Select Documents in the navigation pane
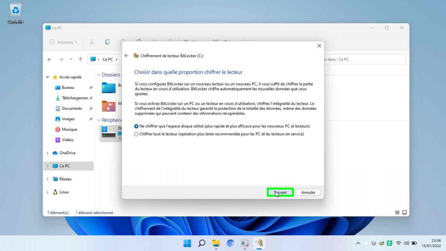The image size is (446, 251). point(72,109)
